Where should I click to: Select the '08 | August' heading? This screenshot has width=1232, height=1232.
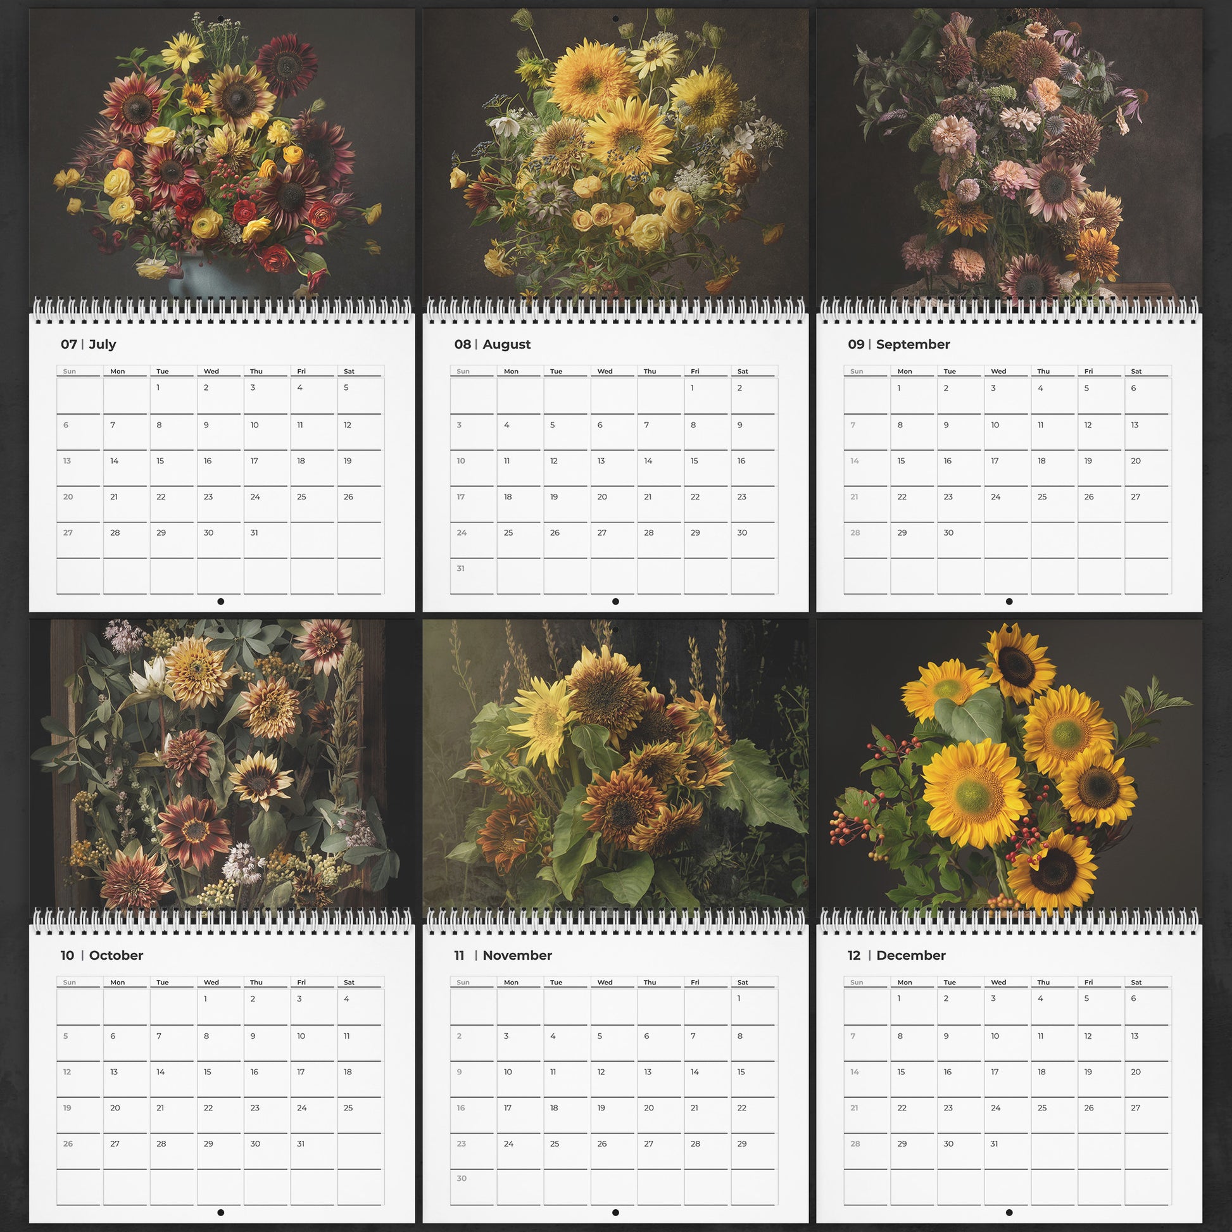click(x=493, y=344)
